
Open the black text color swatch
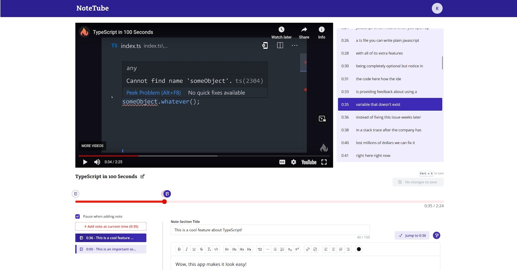point(359,249)
